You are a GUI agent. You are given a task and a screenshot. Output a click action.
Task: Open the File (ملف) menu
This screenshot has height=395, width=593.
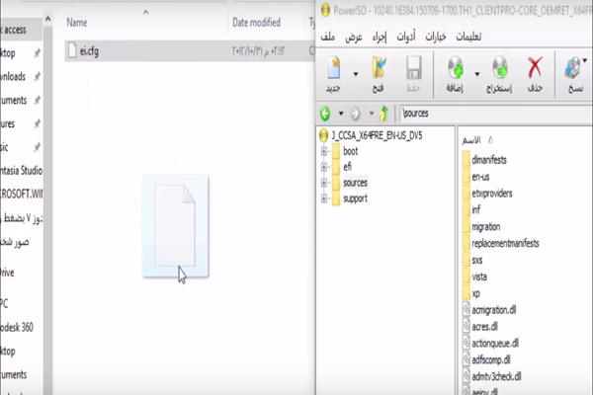click(327, 37)
